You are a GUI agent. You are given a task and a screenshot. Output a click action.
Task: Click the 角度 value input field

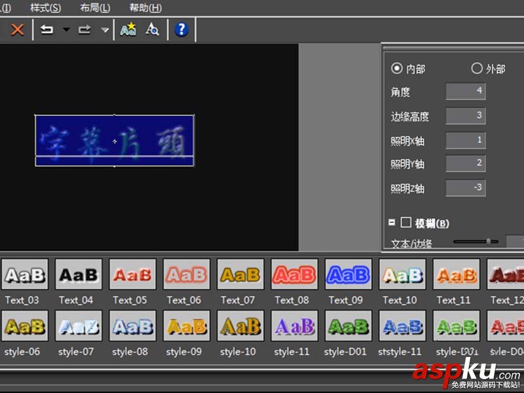[465, 92]
